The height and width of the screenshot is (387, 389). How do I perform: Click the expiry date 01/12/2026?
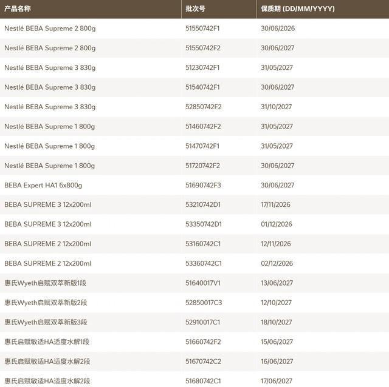click(277, 224)
